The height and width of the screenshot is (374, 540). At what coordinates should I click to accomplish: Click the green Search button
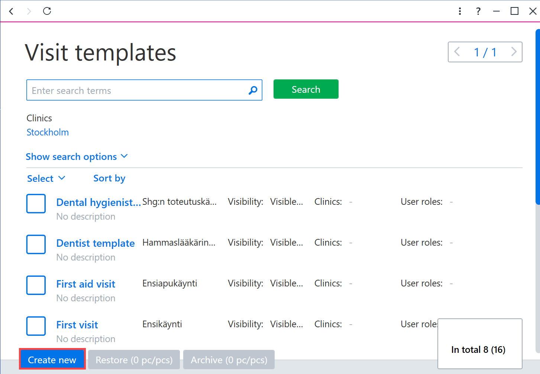(306, 89)
